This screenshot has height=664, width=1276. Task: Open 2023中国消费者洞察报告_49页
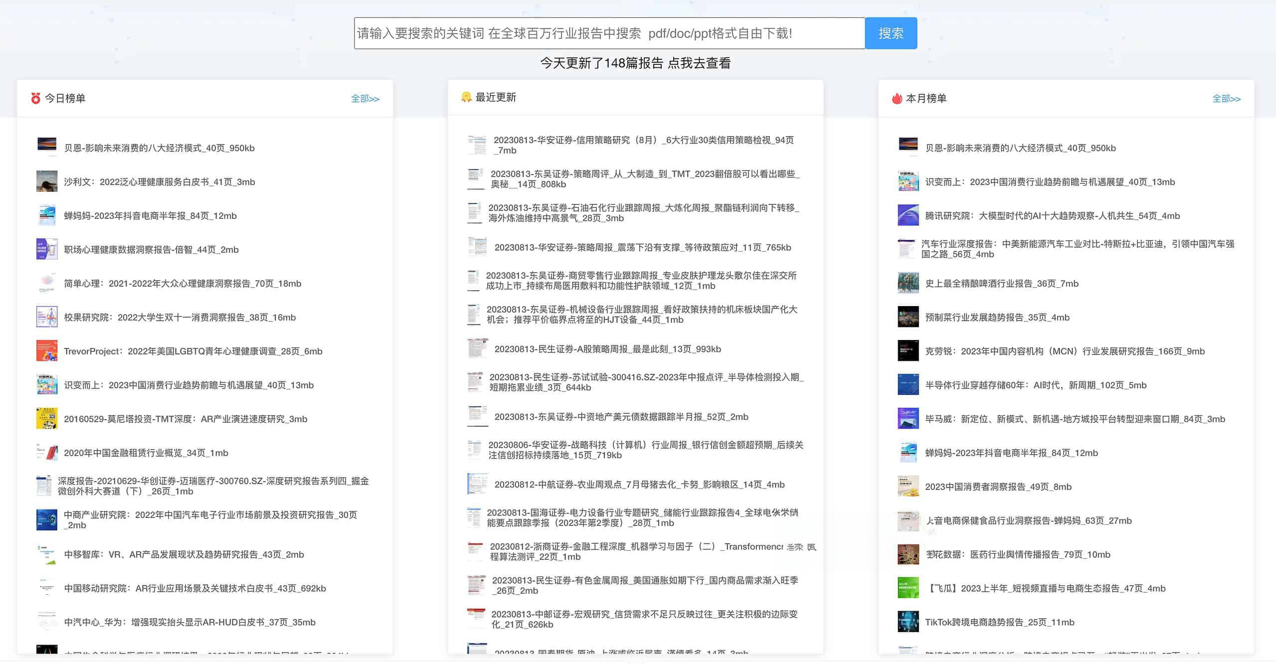(998, 487)
